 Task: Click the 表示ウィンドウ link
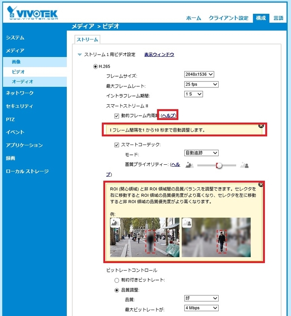click(159, 55)
